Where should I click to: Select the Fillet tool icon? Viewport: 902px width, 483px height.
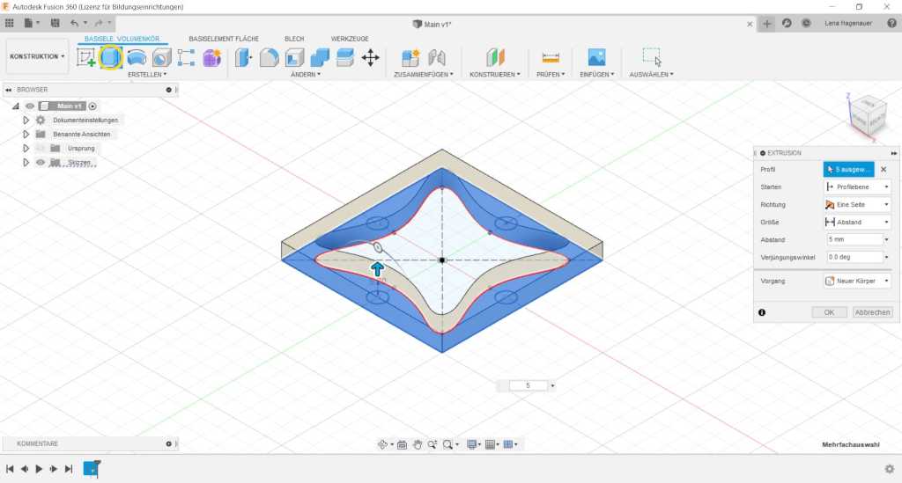point(269,57)
